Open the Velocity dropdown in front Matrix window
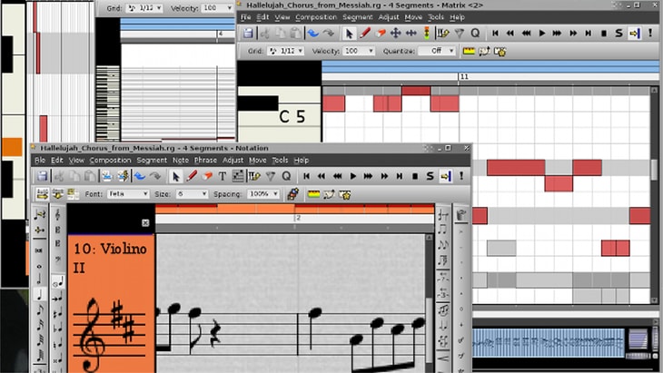The image size is (663, 373). point(359,51)
